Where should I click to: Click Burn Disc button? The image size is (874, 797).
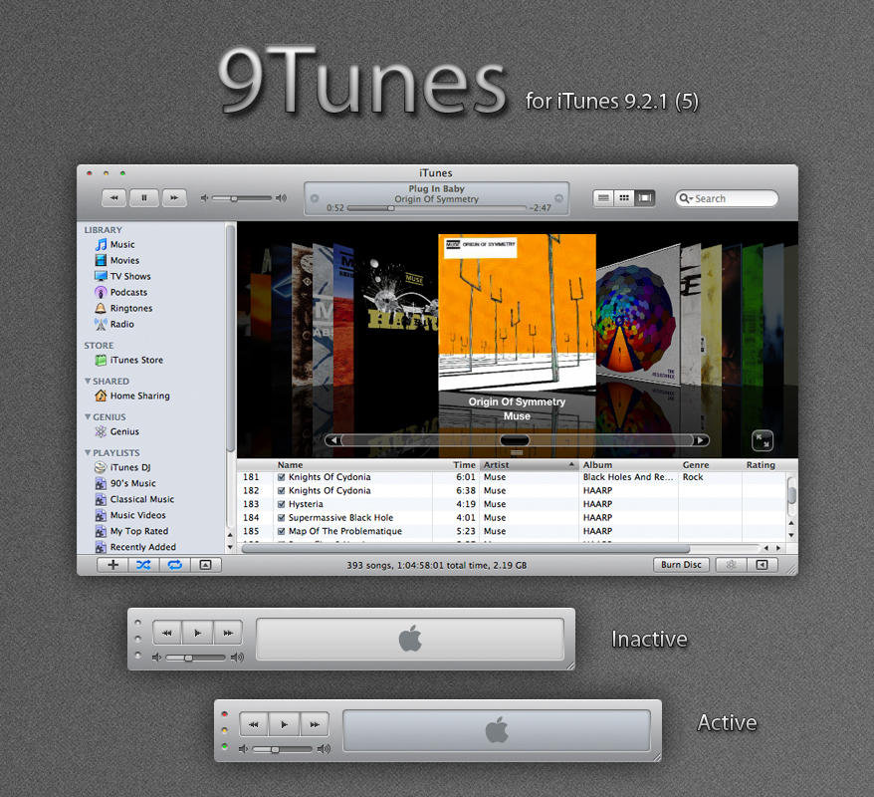pos(681,565)
